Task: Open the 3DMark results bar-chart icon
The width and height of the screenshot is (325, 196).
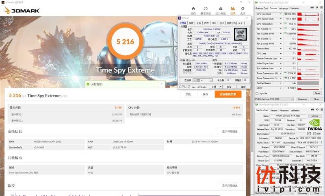Action: [x=233, y=9]
